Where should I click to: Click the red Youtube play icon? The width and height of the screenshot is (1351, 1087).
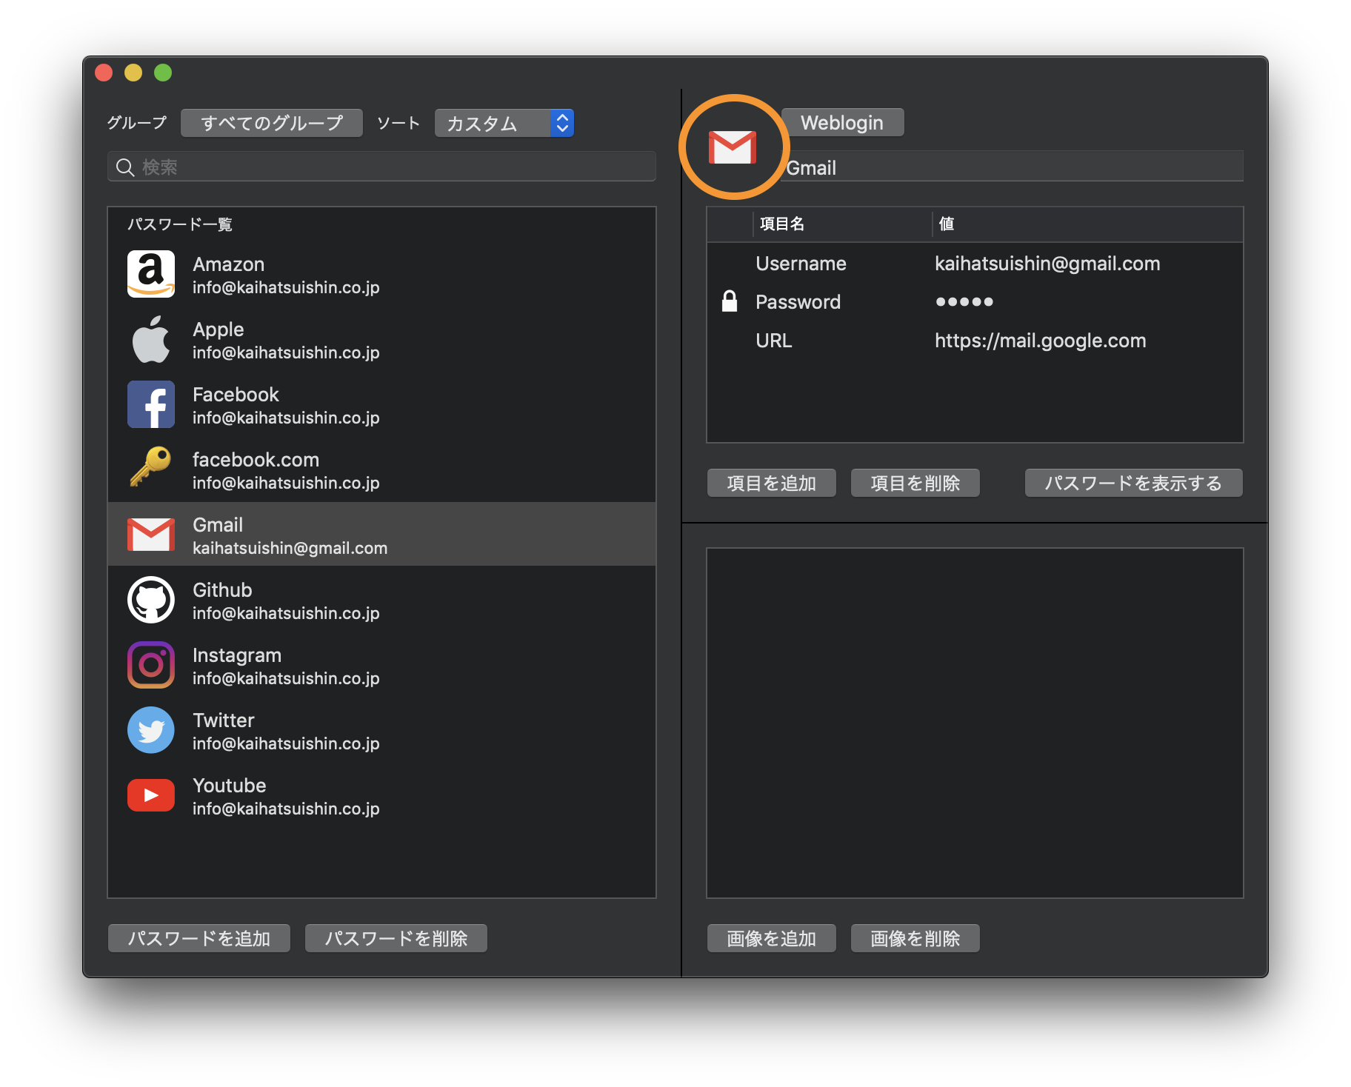(151, 795)
